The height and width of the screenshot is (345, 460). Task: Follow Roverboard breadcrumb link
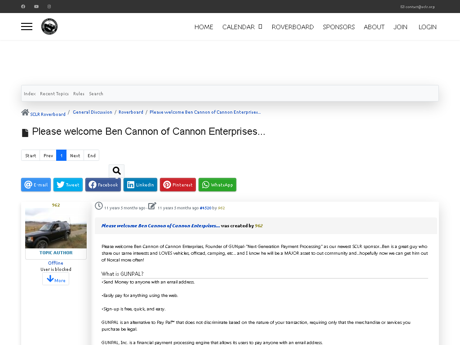131,112
